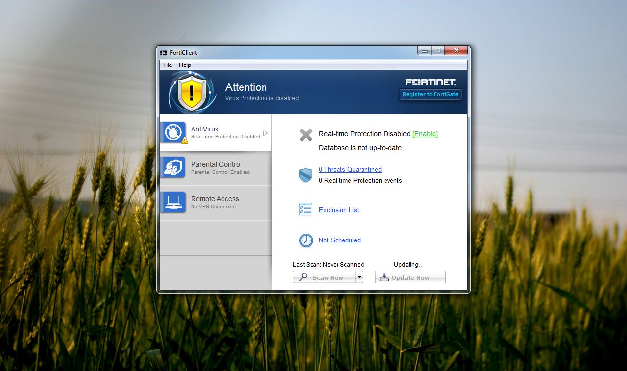Click the Register to FortiGate button
Screen dimensions: 627x371
pyautogui.click(x=430, y=94)
